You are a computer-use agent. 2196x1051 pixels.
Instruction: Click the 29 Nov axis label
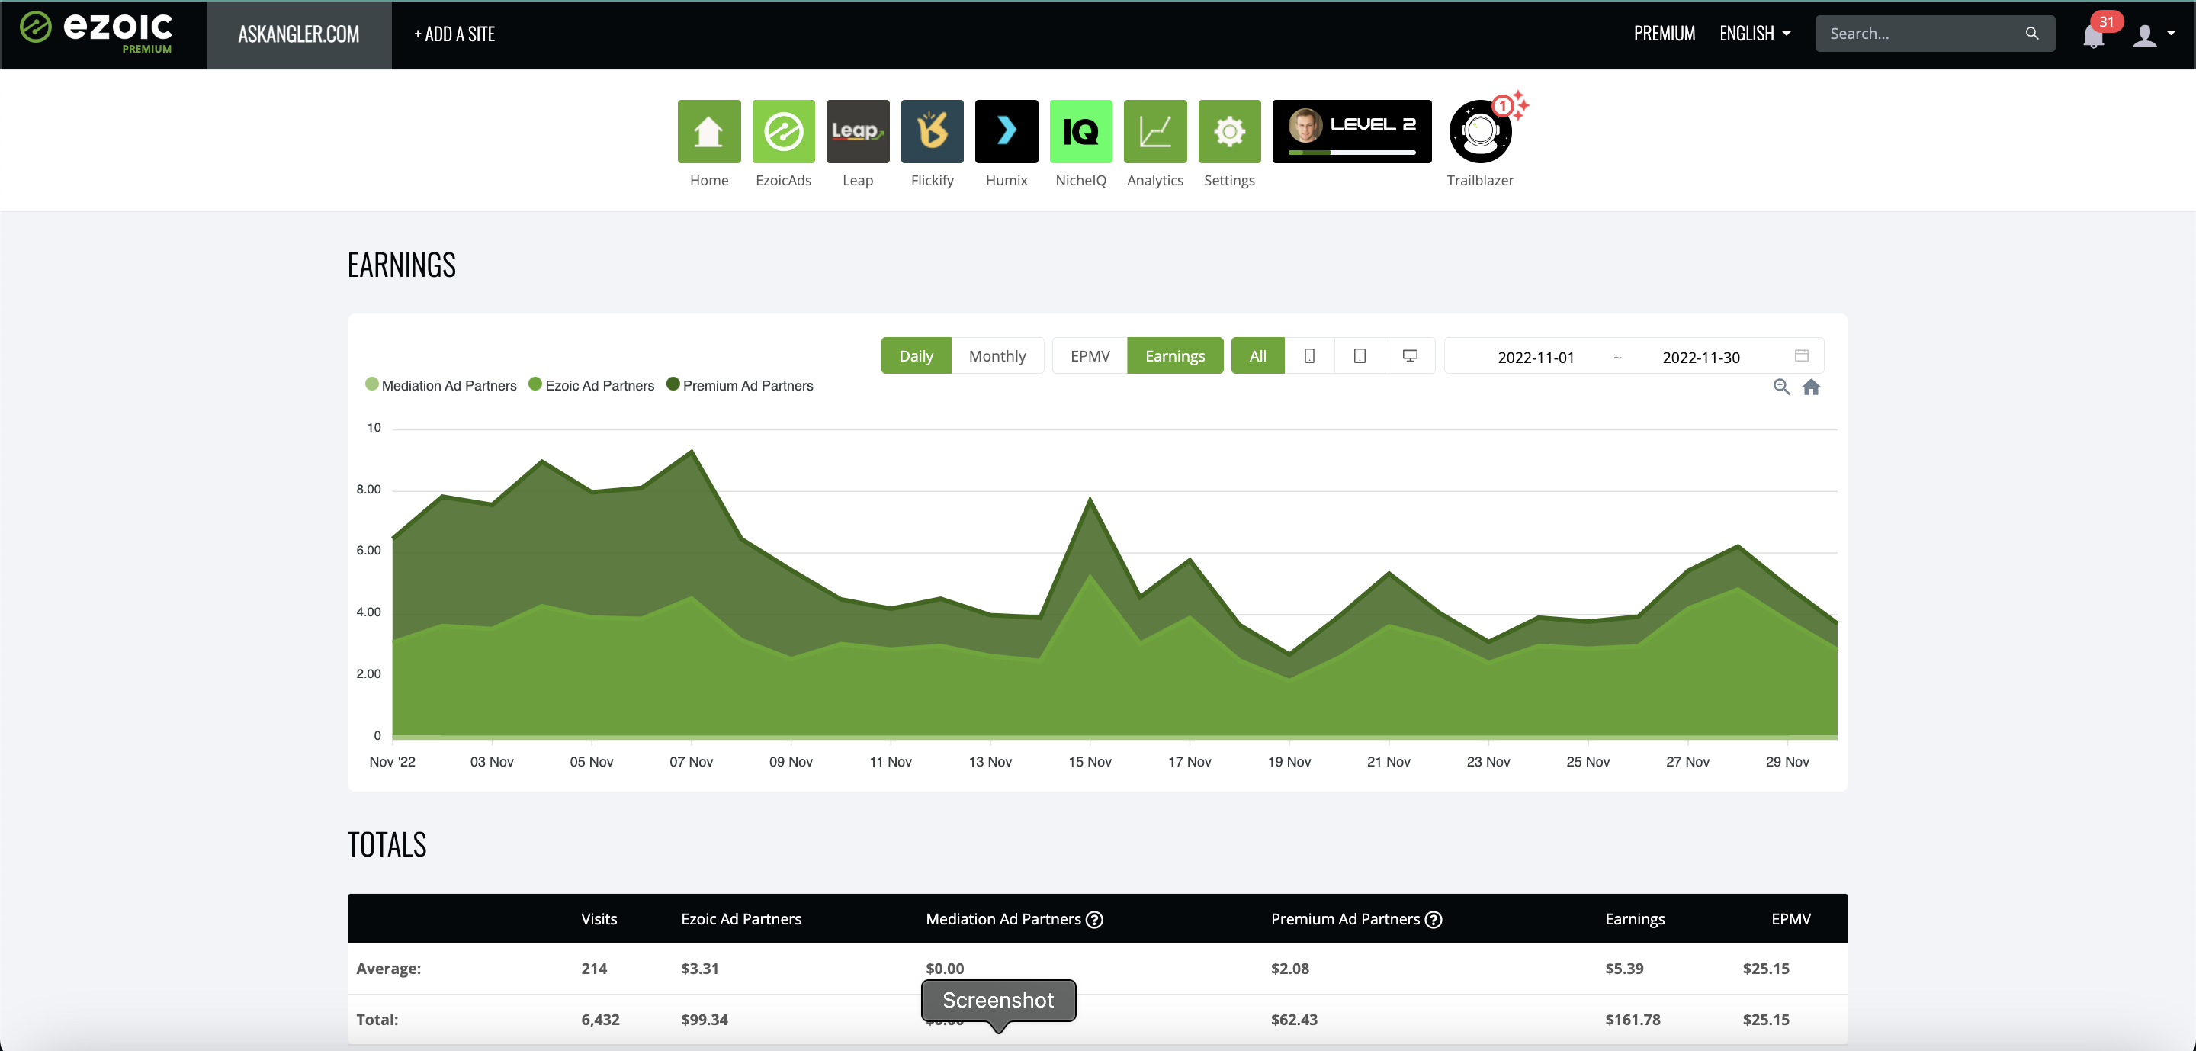[1787, 761]
